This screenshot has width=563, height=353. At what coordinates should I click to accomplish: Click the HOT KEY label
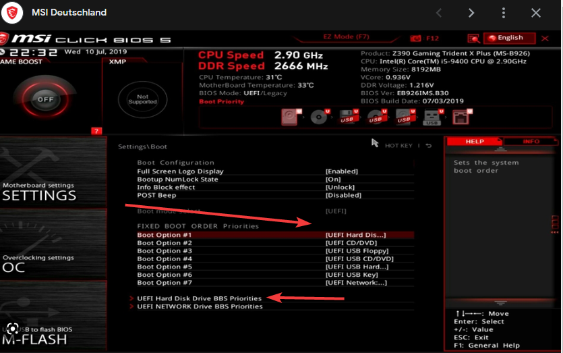(x=398, y=146)
